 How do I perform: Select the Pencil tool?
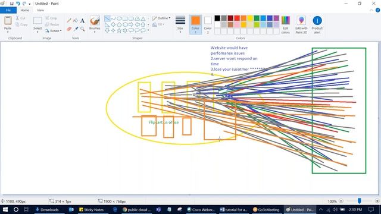tap(69, 21)
